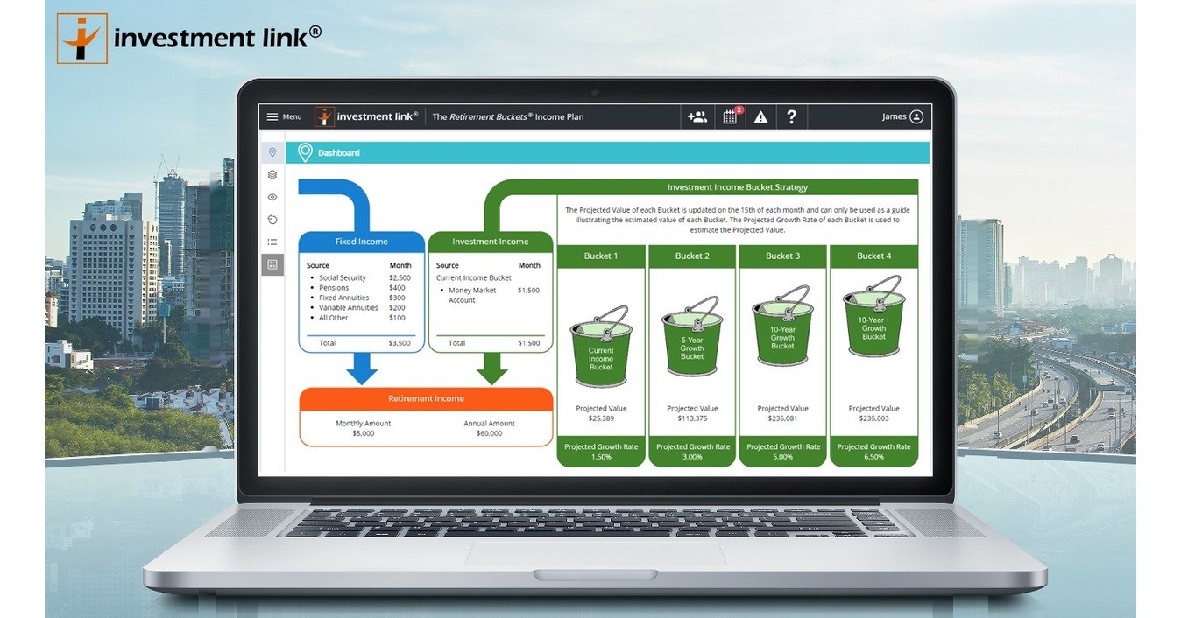Click the investment link logo in app header

(x=367, y=116)
